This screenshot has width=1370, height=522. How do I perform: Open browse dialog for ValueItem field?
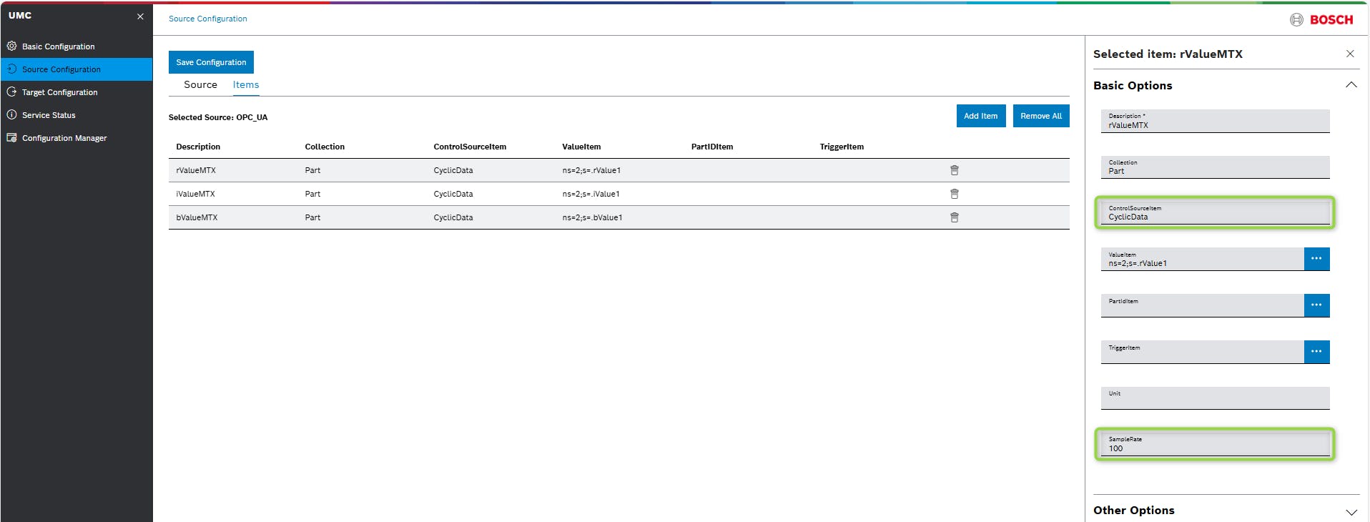1316,259
